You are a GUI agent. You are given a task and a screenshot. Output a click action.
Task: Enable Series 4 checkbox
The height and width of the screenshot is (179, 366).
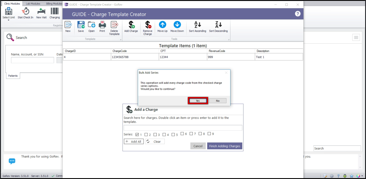point(164,134)
